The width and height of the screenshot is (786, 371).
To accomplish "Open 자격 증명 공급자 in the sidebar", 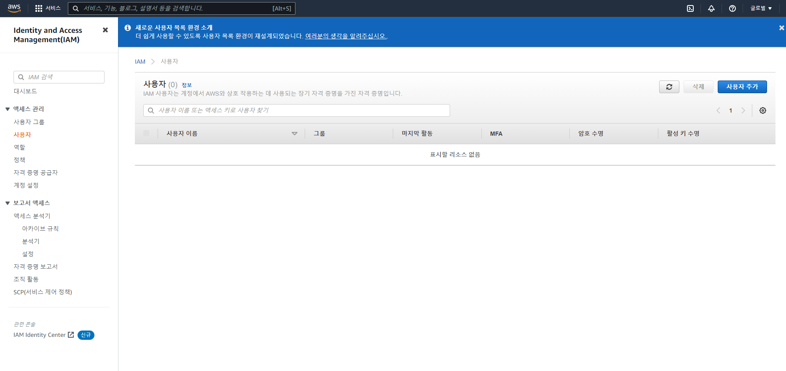I will (x=36, y=172).
